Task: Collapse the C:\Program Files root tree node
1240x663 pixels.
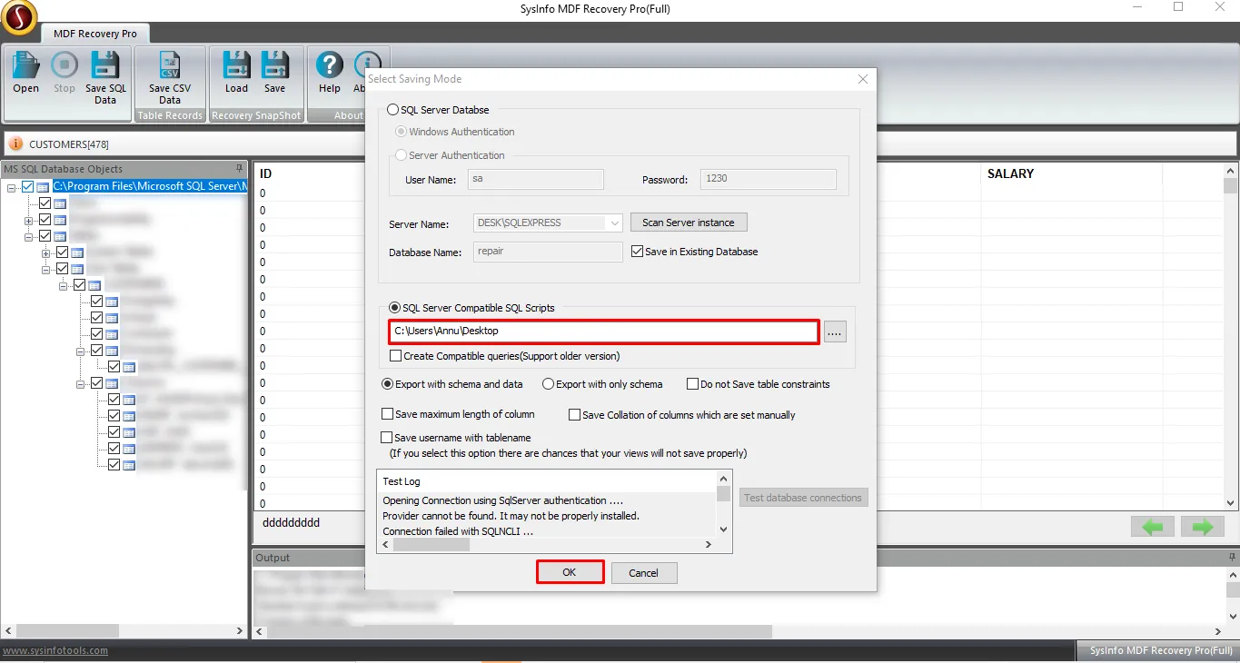Action: click(11, 187)
